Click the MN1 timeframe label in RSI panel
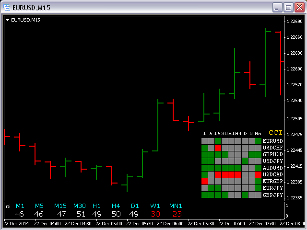 [176, 206]
